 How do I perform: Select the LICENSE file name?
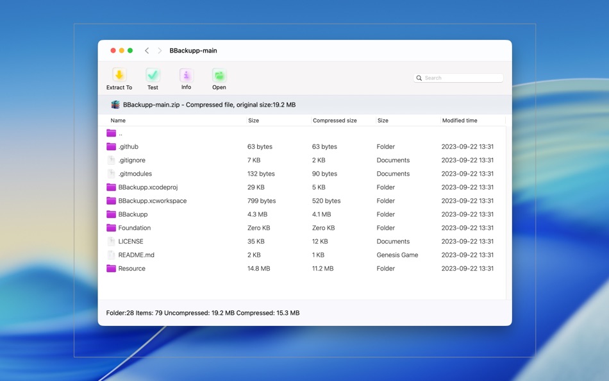(131, 241)
